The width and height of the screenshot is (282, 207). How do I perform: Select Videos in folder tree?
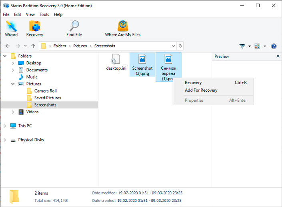32,112
